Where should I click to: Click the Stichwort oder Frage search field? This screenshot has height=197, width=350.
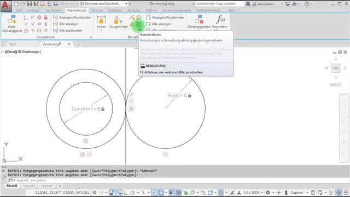220,4
